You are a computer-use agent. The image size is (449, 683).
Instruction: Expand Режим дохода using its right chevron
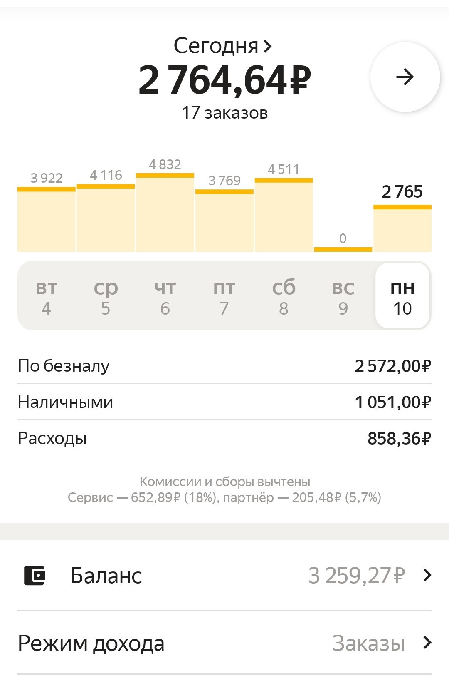point(427,643)
